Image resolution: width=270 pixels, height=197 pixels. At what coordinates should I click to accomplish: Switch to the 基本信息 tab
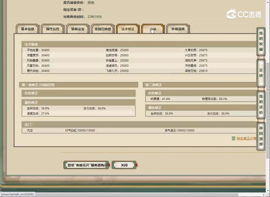click(x=27, y=28)
